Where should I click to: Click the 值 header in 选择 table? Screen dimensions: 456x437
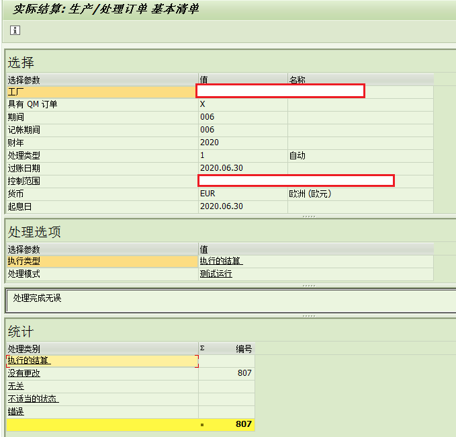coord(203,80)
